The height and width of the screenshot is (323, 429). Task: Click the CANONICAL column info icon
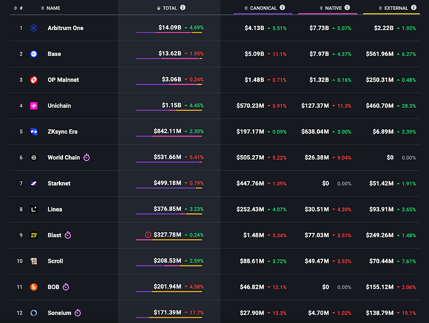pos(283,8)
